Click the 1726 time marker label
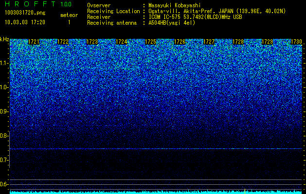The image size is (306, 194). (180, 42)
